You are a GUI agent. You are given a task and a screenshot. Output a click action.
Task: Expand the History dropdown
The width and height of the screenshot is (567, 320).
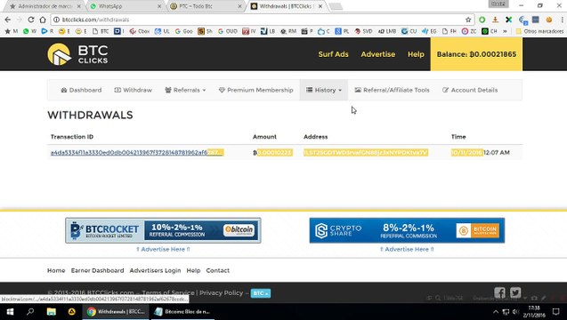[x=324, y=90]
